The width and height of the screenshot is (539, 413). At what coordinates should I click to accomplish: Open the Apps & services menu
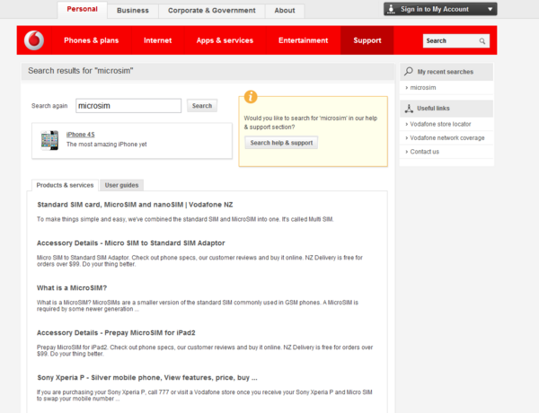point(225,40)
